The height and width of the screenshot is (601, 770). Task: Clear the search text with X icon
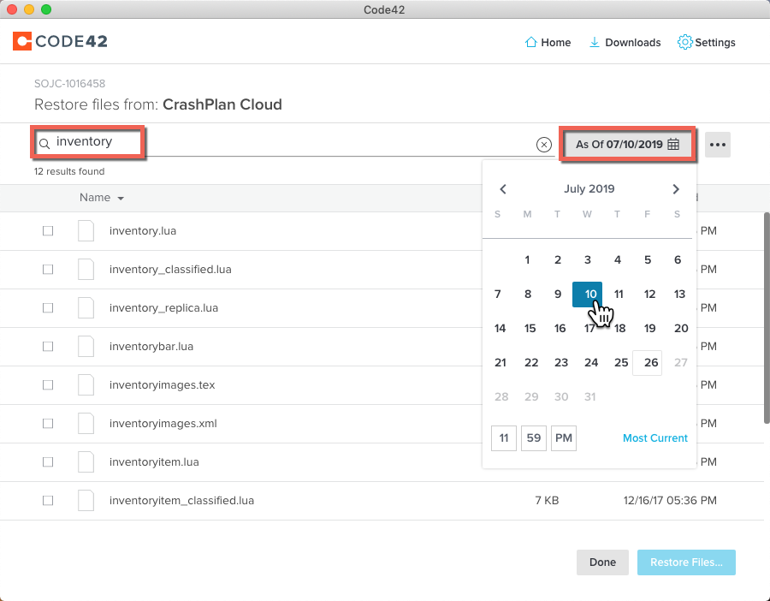[x=543, y=145]
